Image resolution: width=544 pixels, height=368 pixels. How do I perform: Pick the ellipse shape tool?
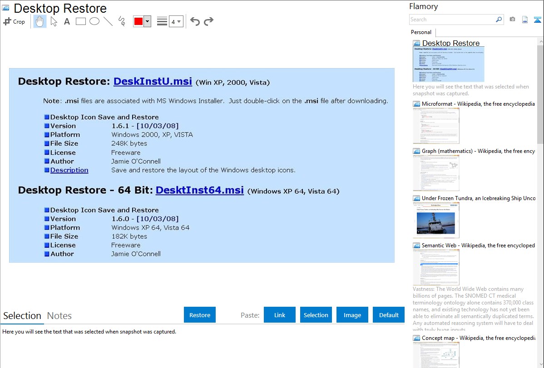[94, 21]
